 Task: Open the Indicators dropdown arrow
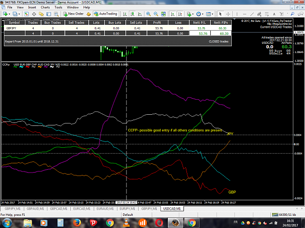[x=193, y=14]
